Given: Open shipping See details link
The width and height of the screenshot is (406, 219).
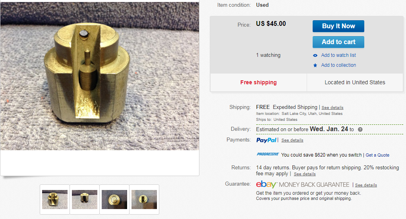Looking at the screenshot, I should [x=333, y=108].
